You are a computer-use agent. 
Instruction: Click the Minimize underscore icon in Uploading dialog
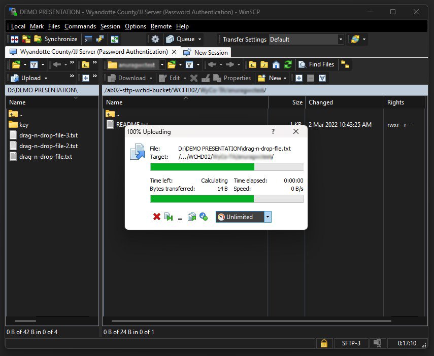click(180, 218)
